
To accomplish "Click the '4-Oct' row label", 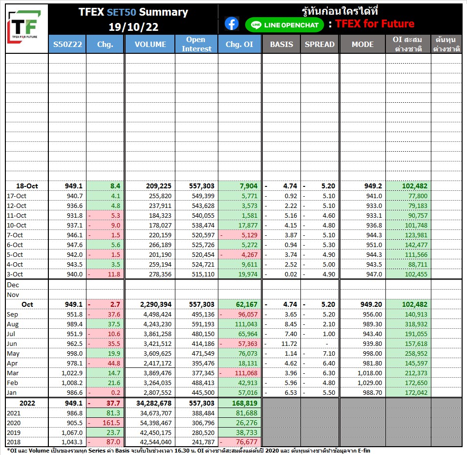I will [15, 265].
